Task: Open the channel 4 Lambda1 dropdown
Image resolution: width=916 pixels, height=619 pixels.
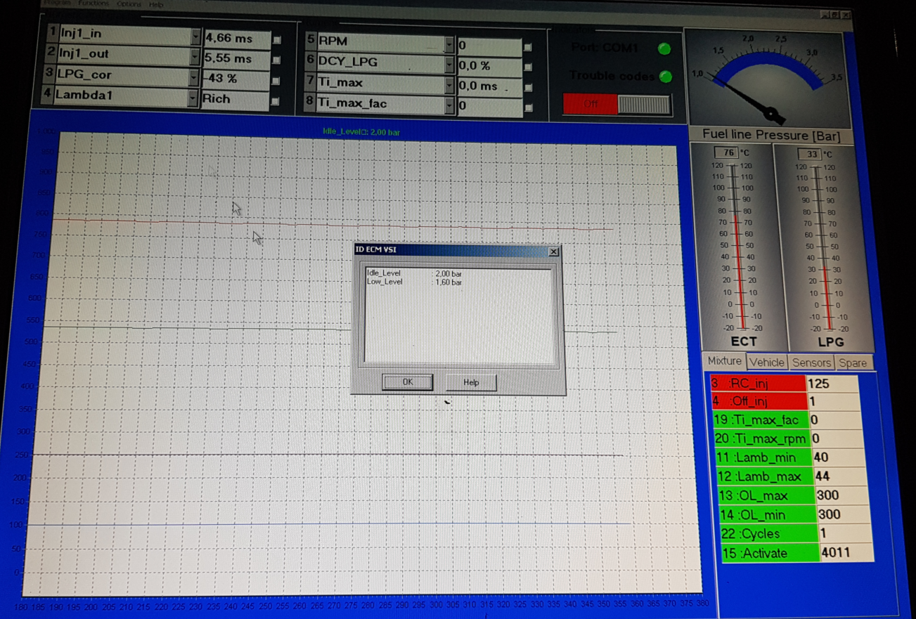Action: click(x=193, y=98)
